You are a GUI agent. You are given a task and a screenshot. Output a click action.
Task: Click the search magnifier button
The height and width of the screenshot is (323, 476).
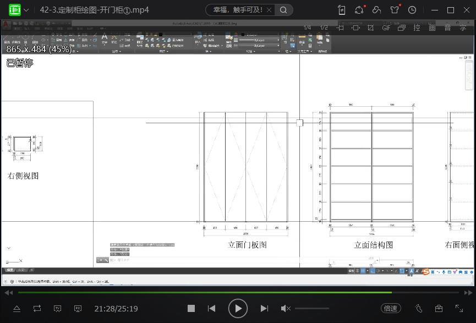pos(283,10)
